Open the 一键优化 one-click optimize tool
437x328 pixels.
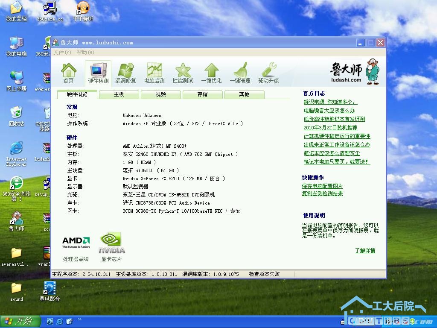pyautogui.click(x=211, y=73)
